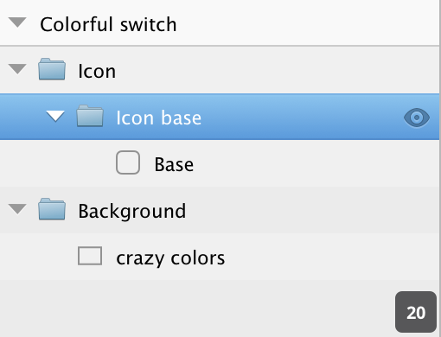This screenshot has width=441, height=337.
Task: Click the 20 badge in the corner
Action: [x=416, y=312]
